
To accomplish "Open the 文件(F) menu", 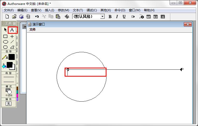I will click(9, 10).
